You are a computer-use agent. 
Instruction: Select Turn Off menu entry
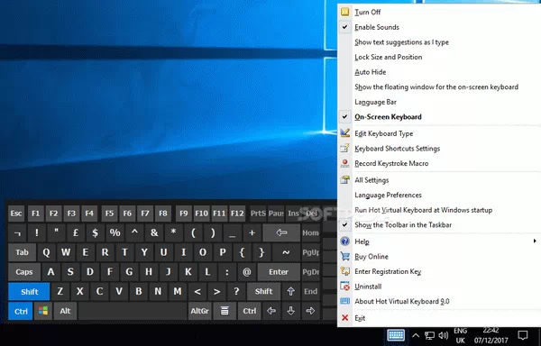[439, 12]
